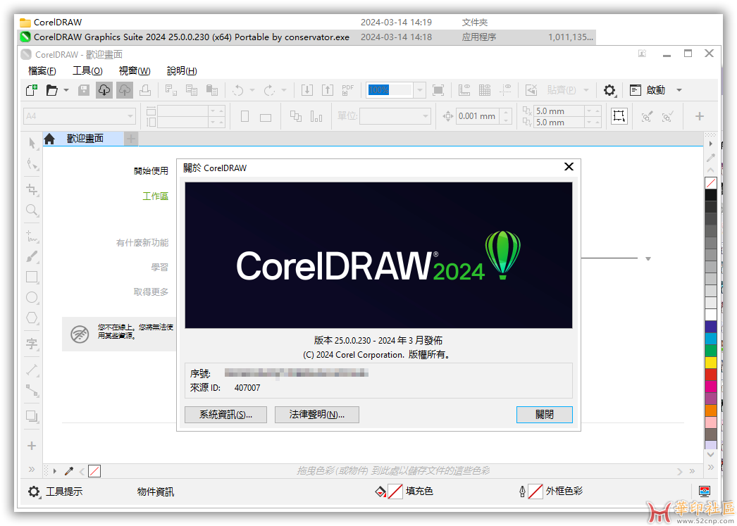The width and height of the screenshot is (737, 526).
Task: Select the CorelDRAW folder row in explorer
Action: (x=306, y=22)
